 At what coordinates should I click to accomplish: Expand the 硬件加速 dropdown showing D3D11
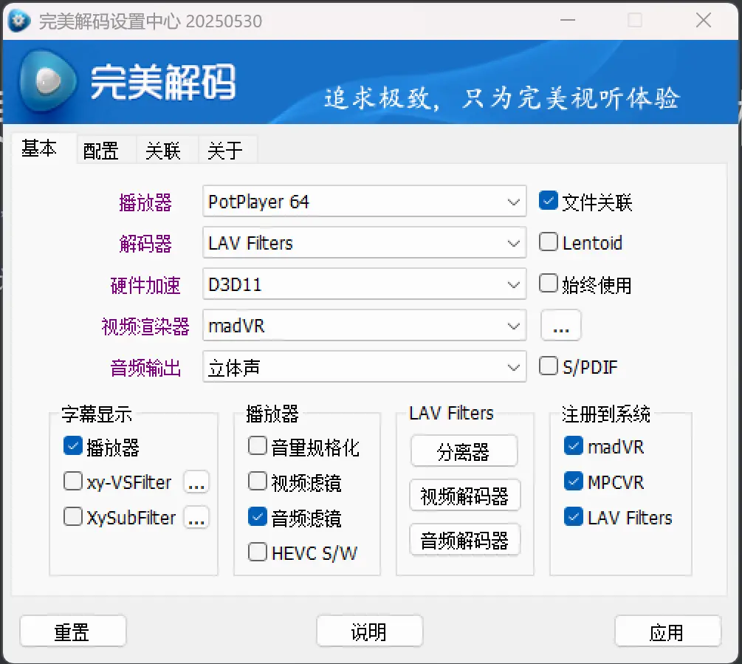coord(365,284)
